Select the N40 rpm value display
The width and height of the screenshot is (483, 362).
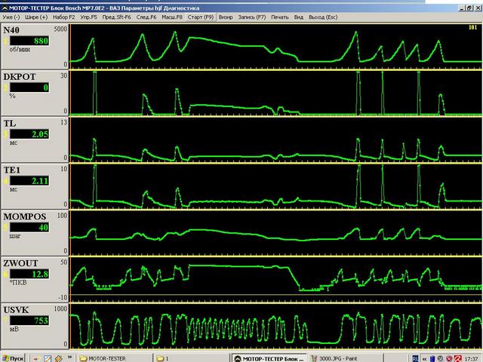click(x=32, y=41)
